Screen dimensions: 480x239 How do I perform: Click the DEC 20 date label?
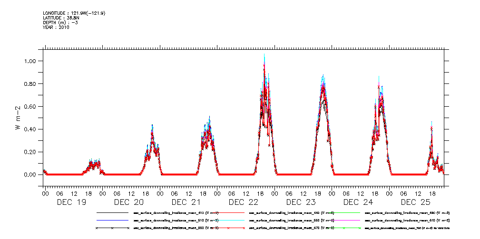tap(129, 202)
